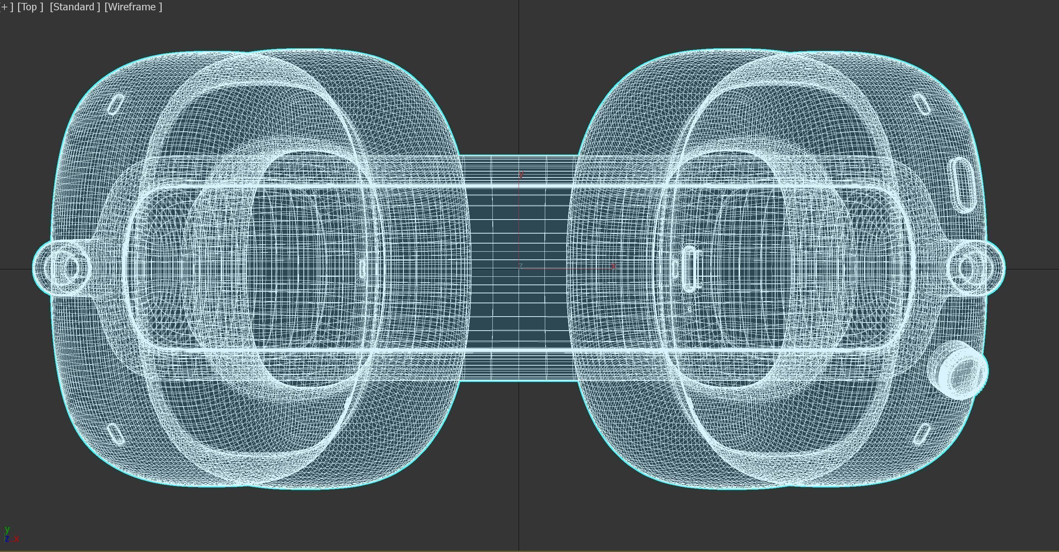Click the large oval slot on right earcup

pyautogui.click(x=962, y=184)
